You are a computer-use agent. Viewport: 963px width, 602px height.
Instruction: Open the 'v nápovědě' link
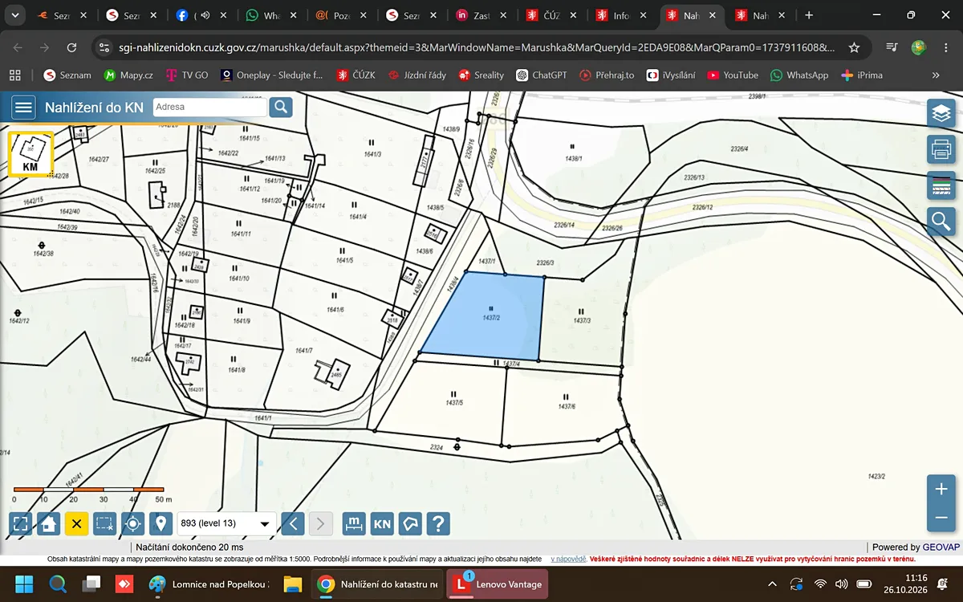pyautogui.click(x=568, y=559)
